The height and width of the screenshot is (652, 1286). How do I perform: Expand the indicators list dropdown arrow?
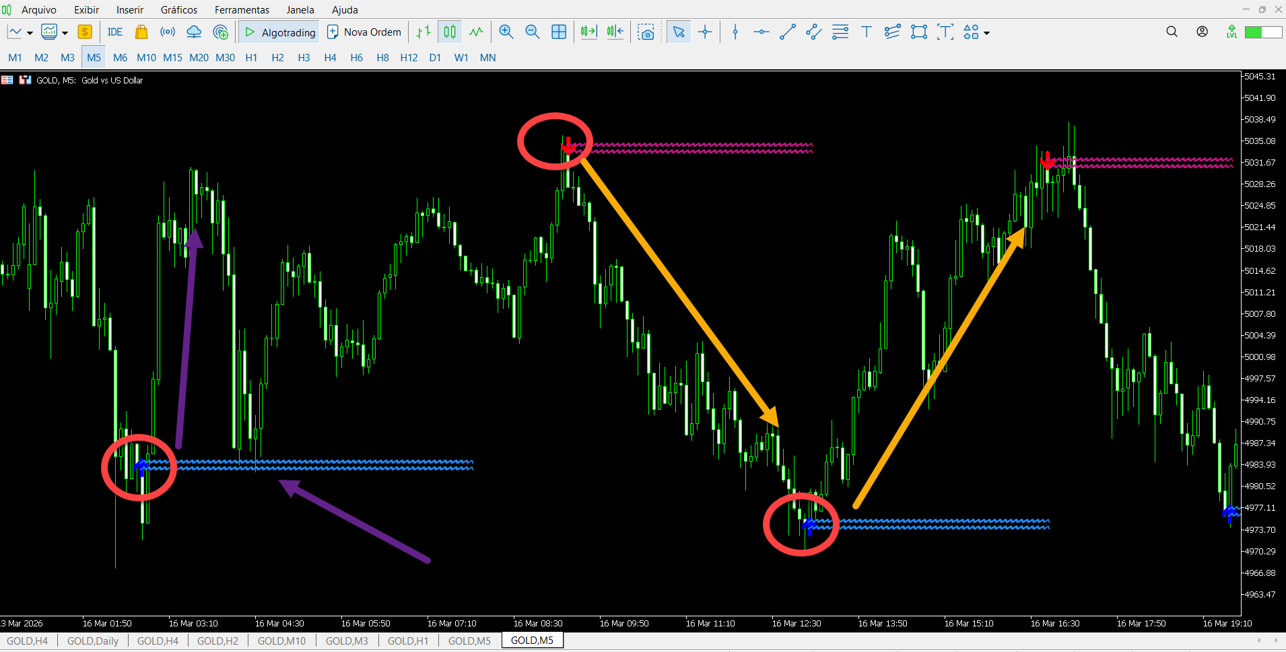click(65, 33)
